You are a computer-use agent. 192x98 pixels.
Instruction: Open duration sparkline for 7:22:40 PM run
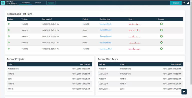point(105,36)
